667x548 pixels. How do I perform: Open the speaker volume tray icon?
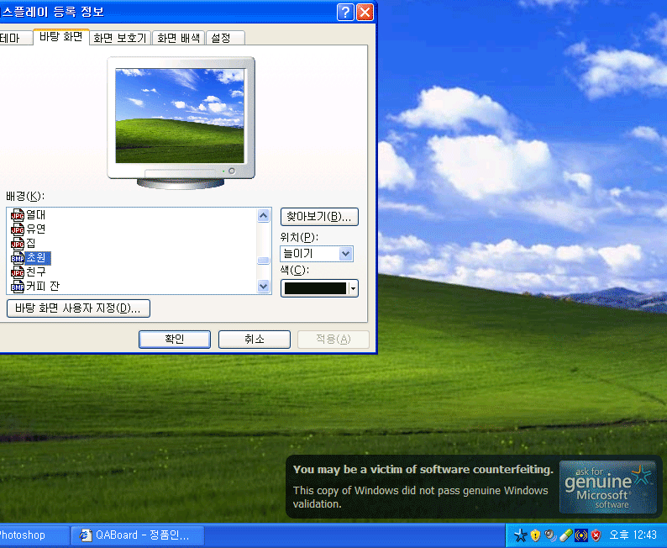tap(550, 535)
